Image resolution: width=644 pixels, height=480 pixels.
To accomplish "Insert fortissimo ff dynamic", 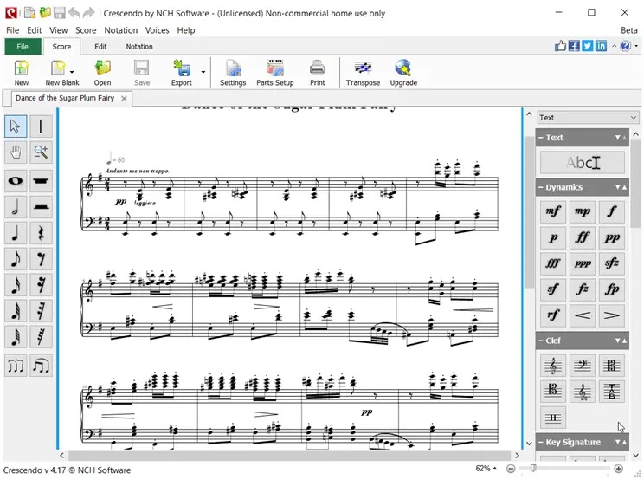I will point(583,237).
